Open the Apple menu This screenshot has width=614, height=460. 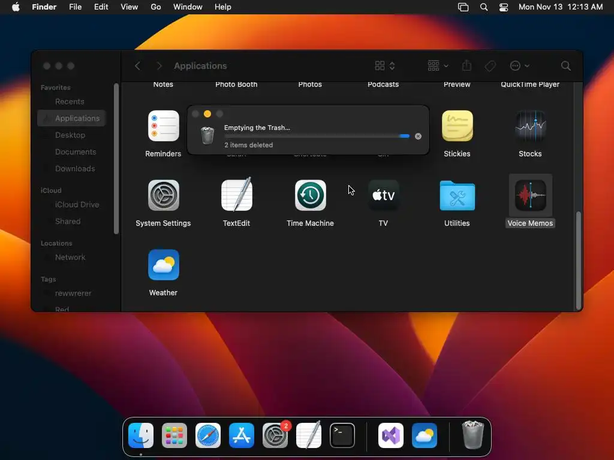coord(16,7)
